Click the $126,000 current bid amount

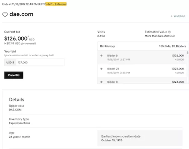click(x=16, y=38)
